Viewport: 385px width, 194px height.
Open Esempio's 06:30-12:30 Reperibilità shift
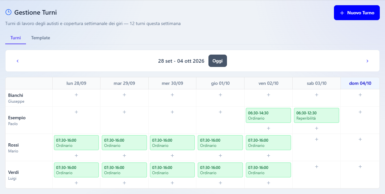click(316, 115)
